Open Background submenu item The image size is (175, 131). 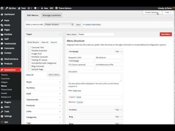[x=6, y=97]
